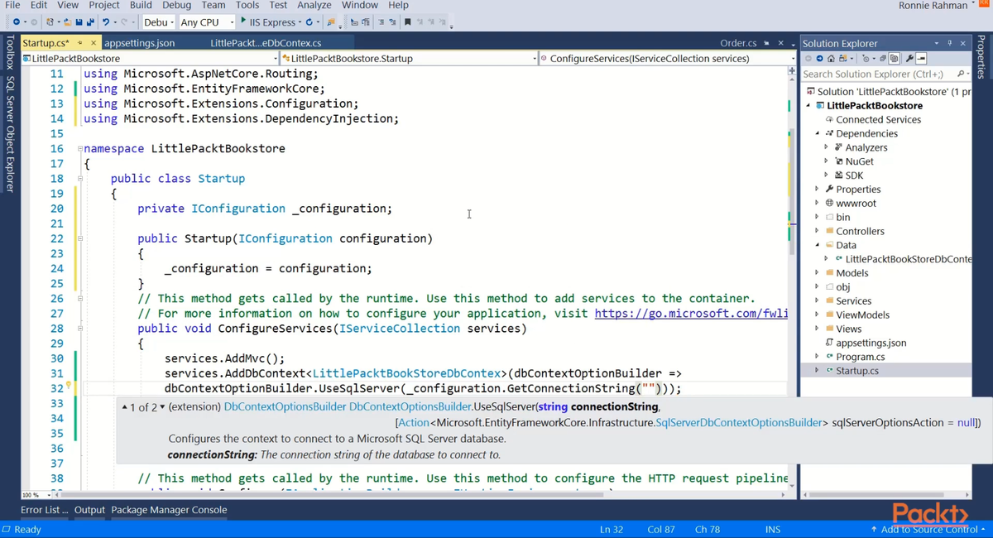Viewport: 993px width, 538px height.
Task: Open the Order.cs preview tab
Action: click(x=739, y=43)
